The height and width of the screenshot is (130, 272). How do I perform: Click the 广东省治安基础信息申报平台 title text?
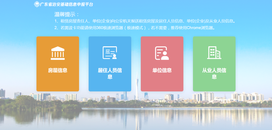click(66, 4)
